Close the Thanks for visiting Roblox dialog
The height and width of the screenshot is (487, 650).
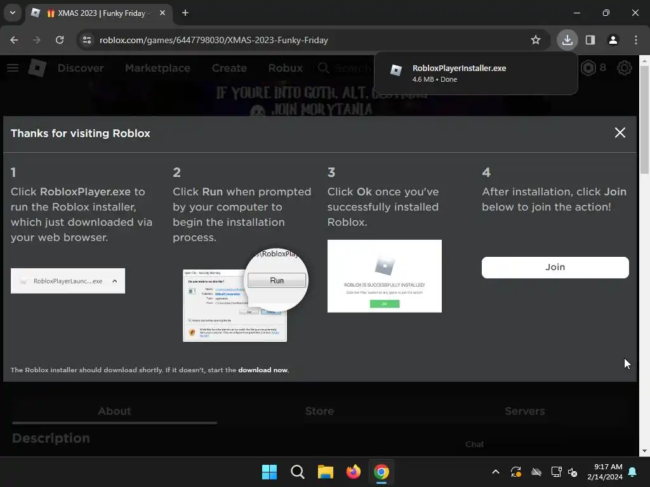click(620, 133)
